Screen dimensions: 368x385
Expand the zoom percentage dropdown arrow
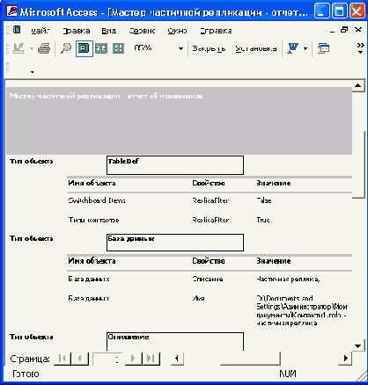pos(180,48)
